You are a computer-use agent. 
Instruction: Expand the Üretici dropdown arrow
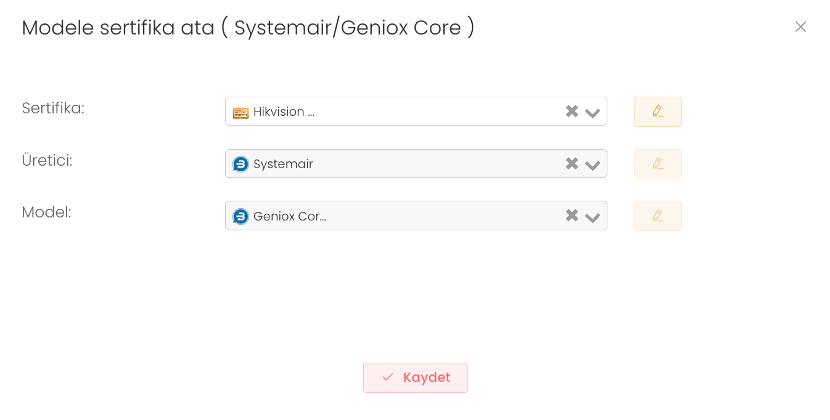(593, 165)
